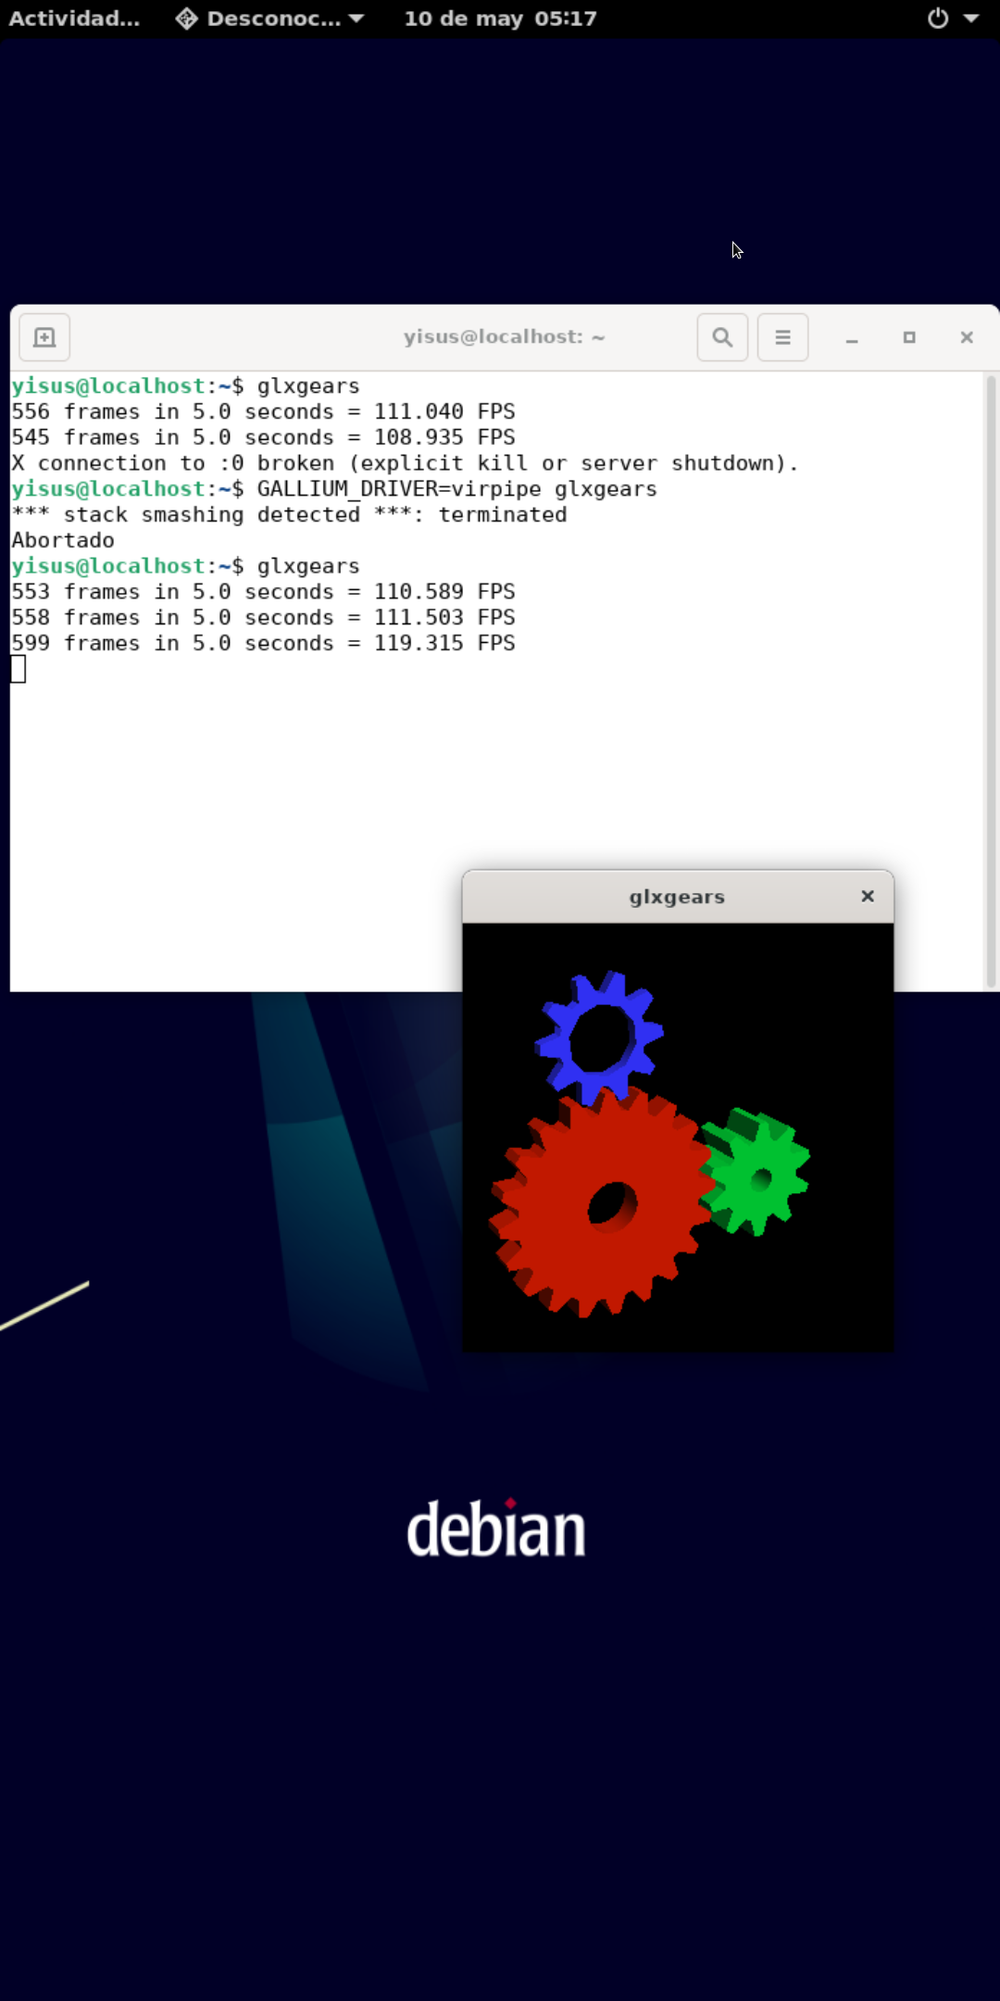Open the date and time calendar menu
This screenshot has width=1000, height=2001.
tap(500, 19)
